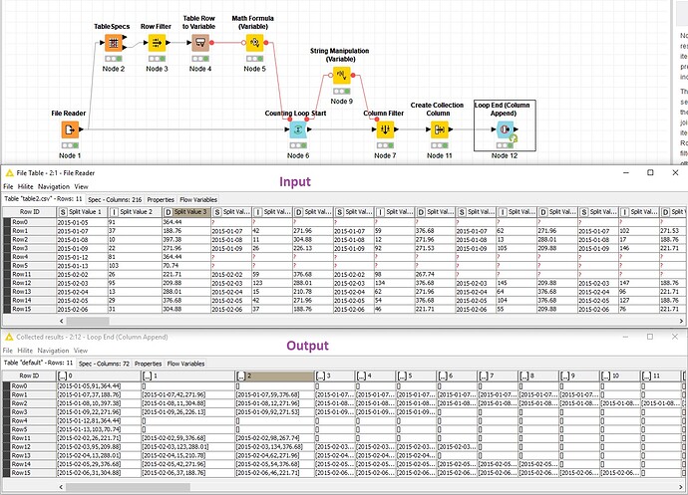Select the Counting Loop Start node
The image size is (688, 495).
coord(298,129)
